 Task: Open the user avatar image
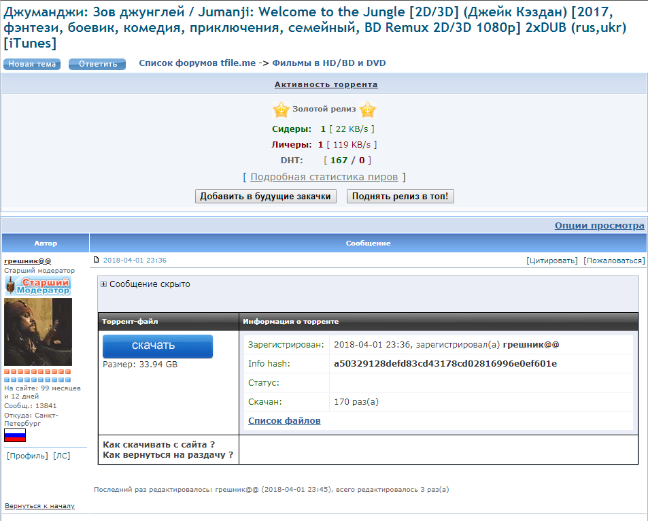[38, 332]
